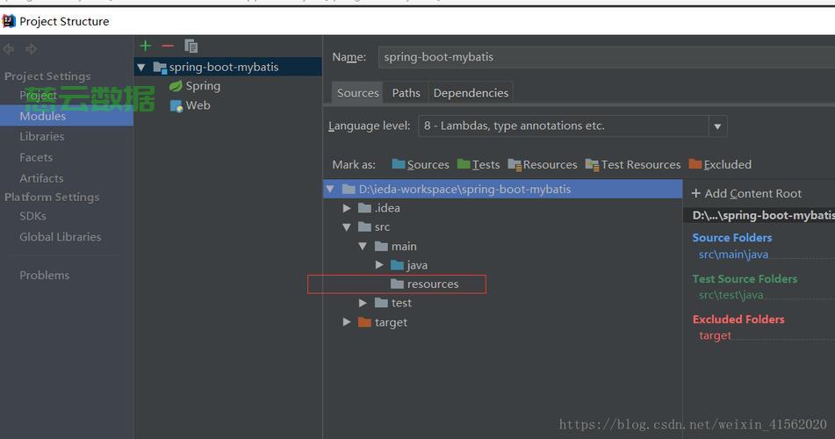Collapse the src folder
835x439 pixels.
[347, 227]
